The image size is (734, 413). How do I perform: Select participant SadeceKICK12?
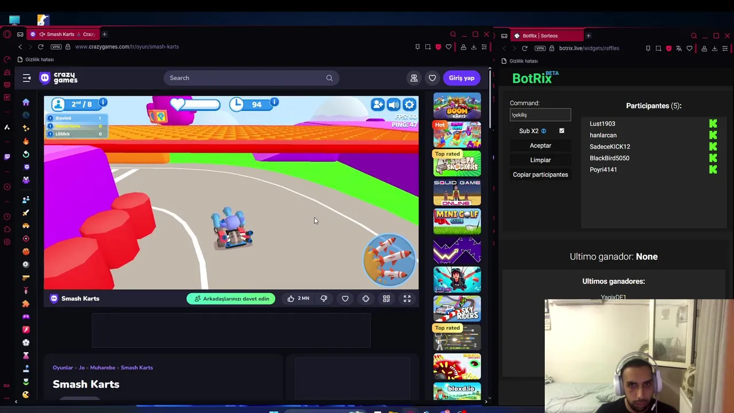(610, 147)
